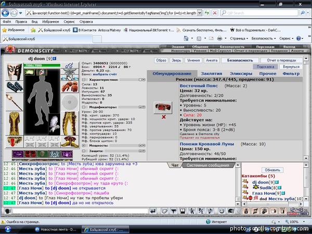Image resolution: width=312 pixels, height=234 pixels.
Task: Click the browser Refresh icon
Action: click(x=207, y=13)
